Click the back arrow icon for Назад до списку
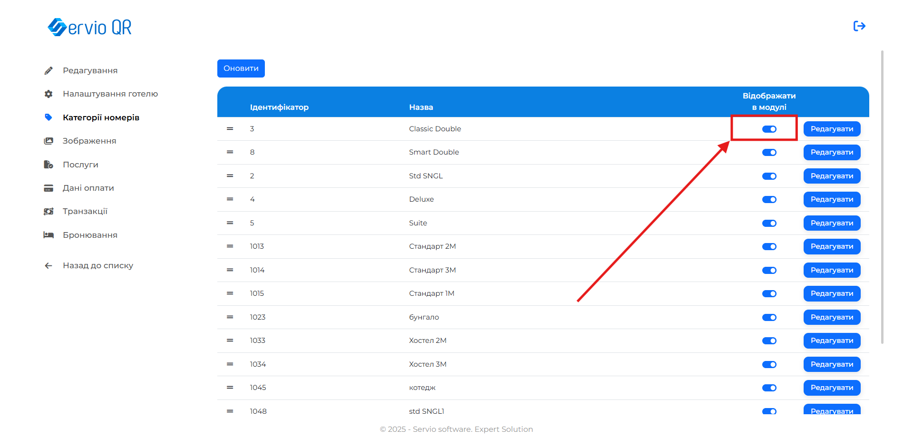Viewport: 913px width, 448px height. [x=49, y=266]
